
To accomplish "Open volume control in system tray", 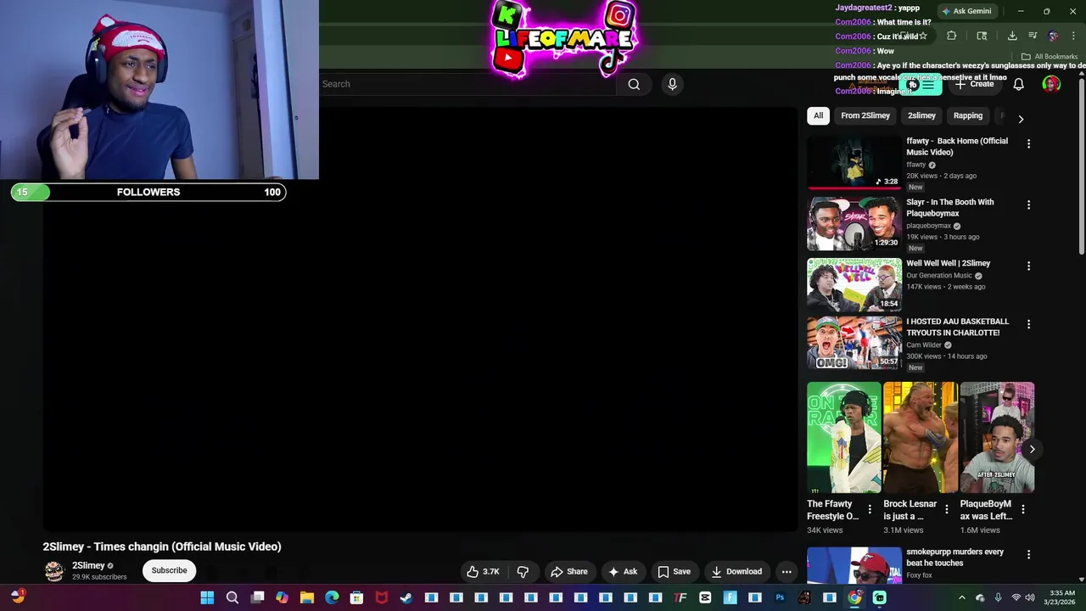I will pyautogui.click(x=1031, y=598).
